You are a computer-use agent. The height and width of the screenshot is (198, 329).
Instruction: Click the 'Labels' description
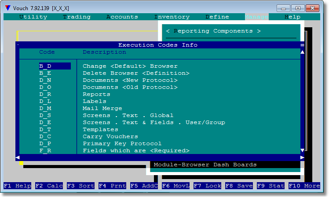pyautogui.click(x=95, y=101)
